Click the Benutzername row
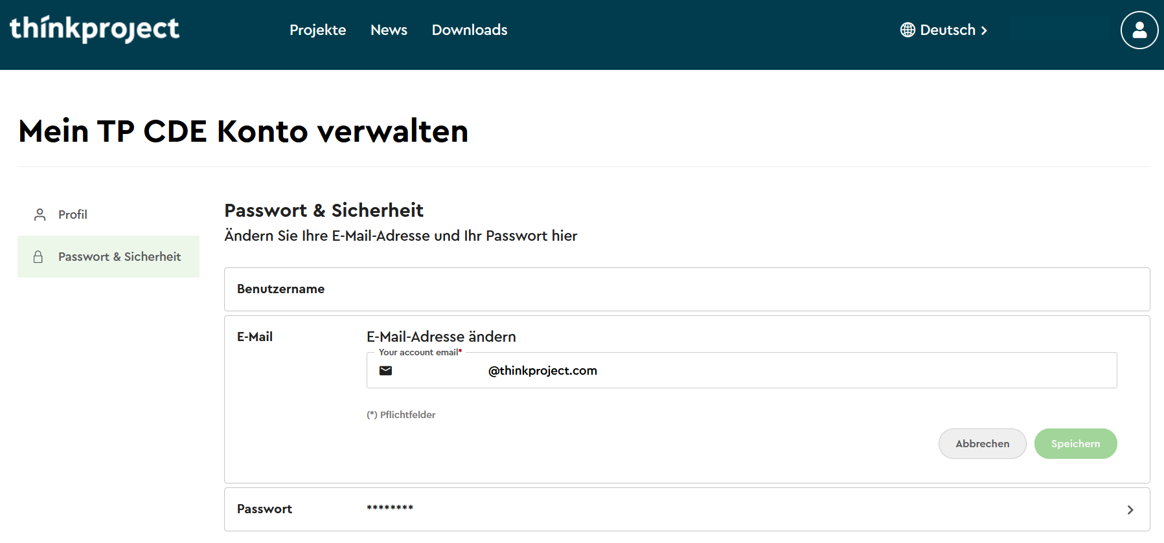Image resolution: width=1164 pixels, height=543 pixels. click(x=687, y=289)
